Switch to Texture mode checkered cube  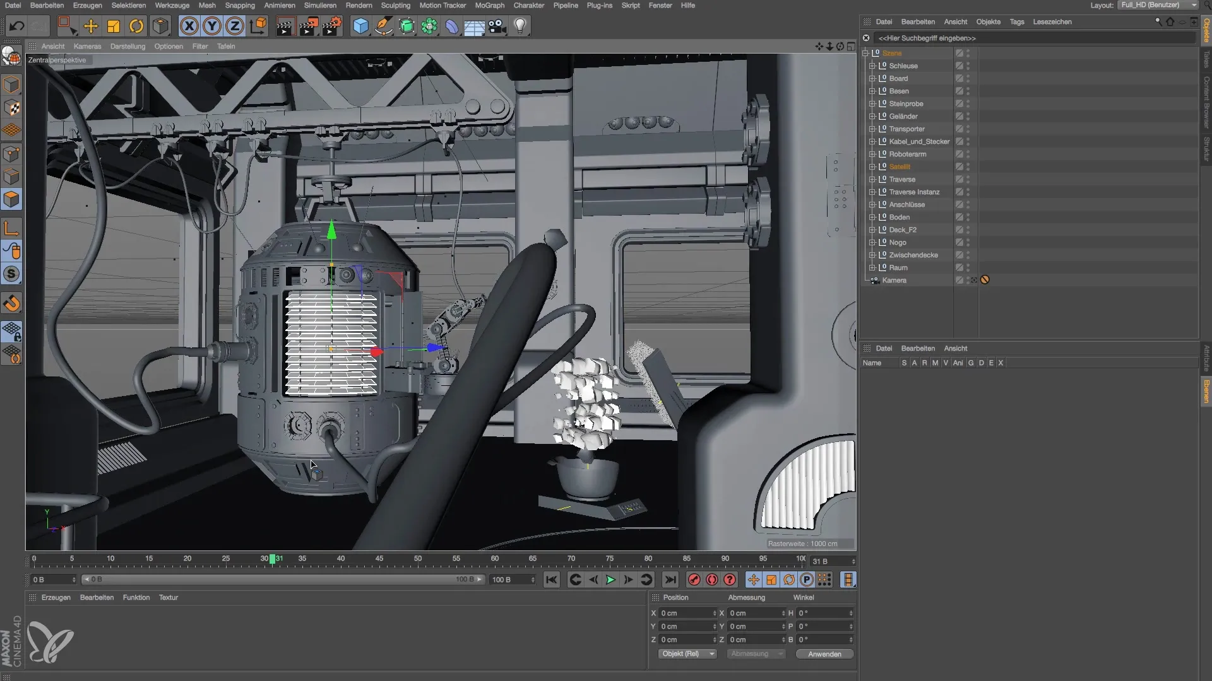(x=11, y=108)
